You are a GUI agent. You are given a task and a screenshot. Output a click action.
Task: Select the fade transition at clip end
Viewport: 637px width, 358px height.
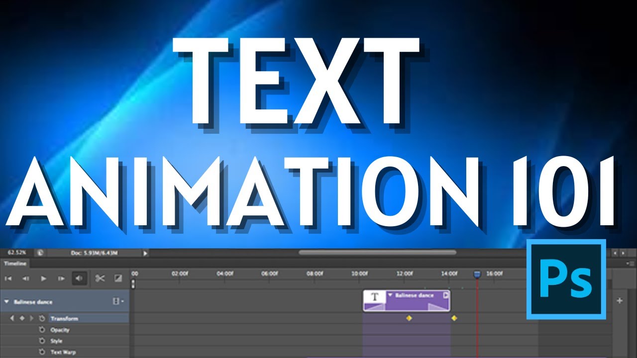438,307
